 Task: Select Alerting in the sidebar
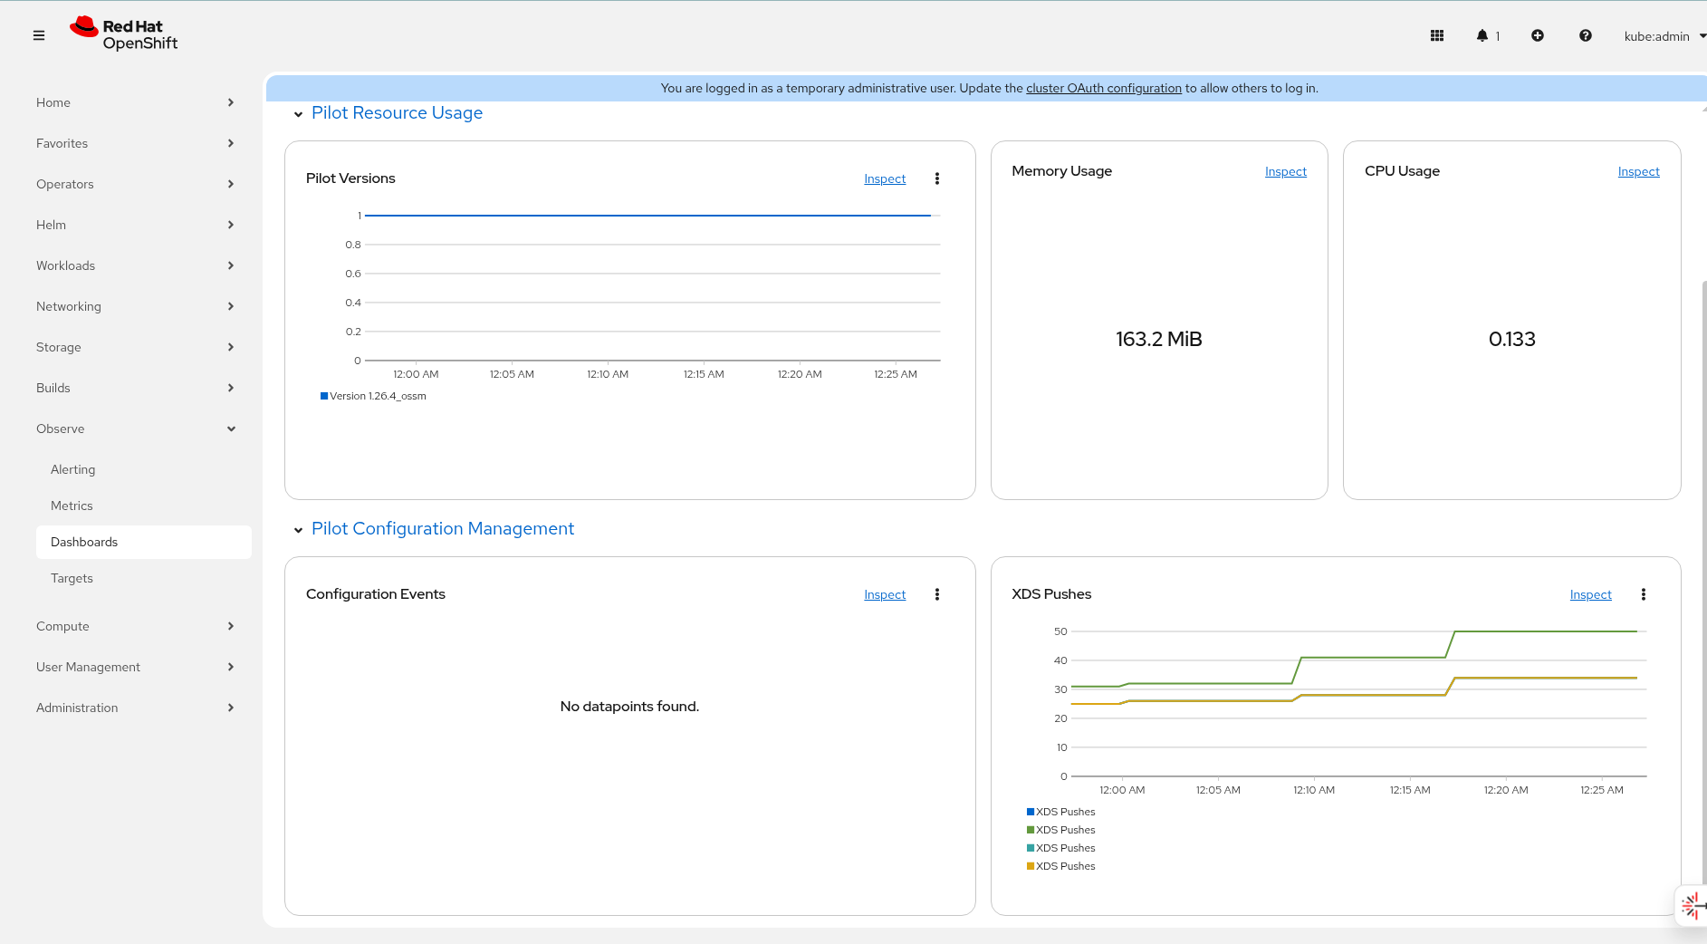pyautogui.click(x=72, y=469)
